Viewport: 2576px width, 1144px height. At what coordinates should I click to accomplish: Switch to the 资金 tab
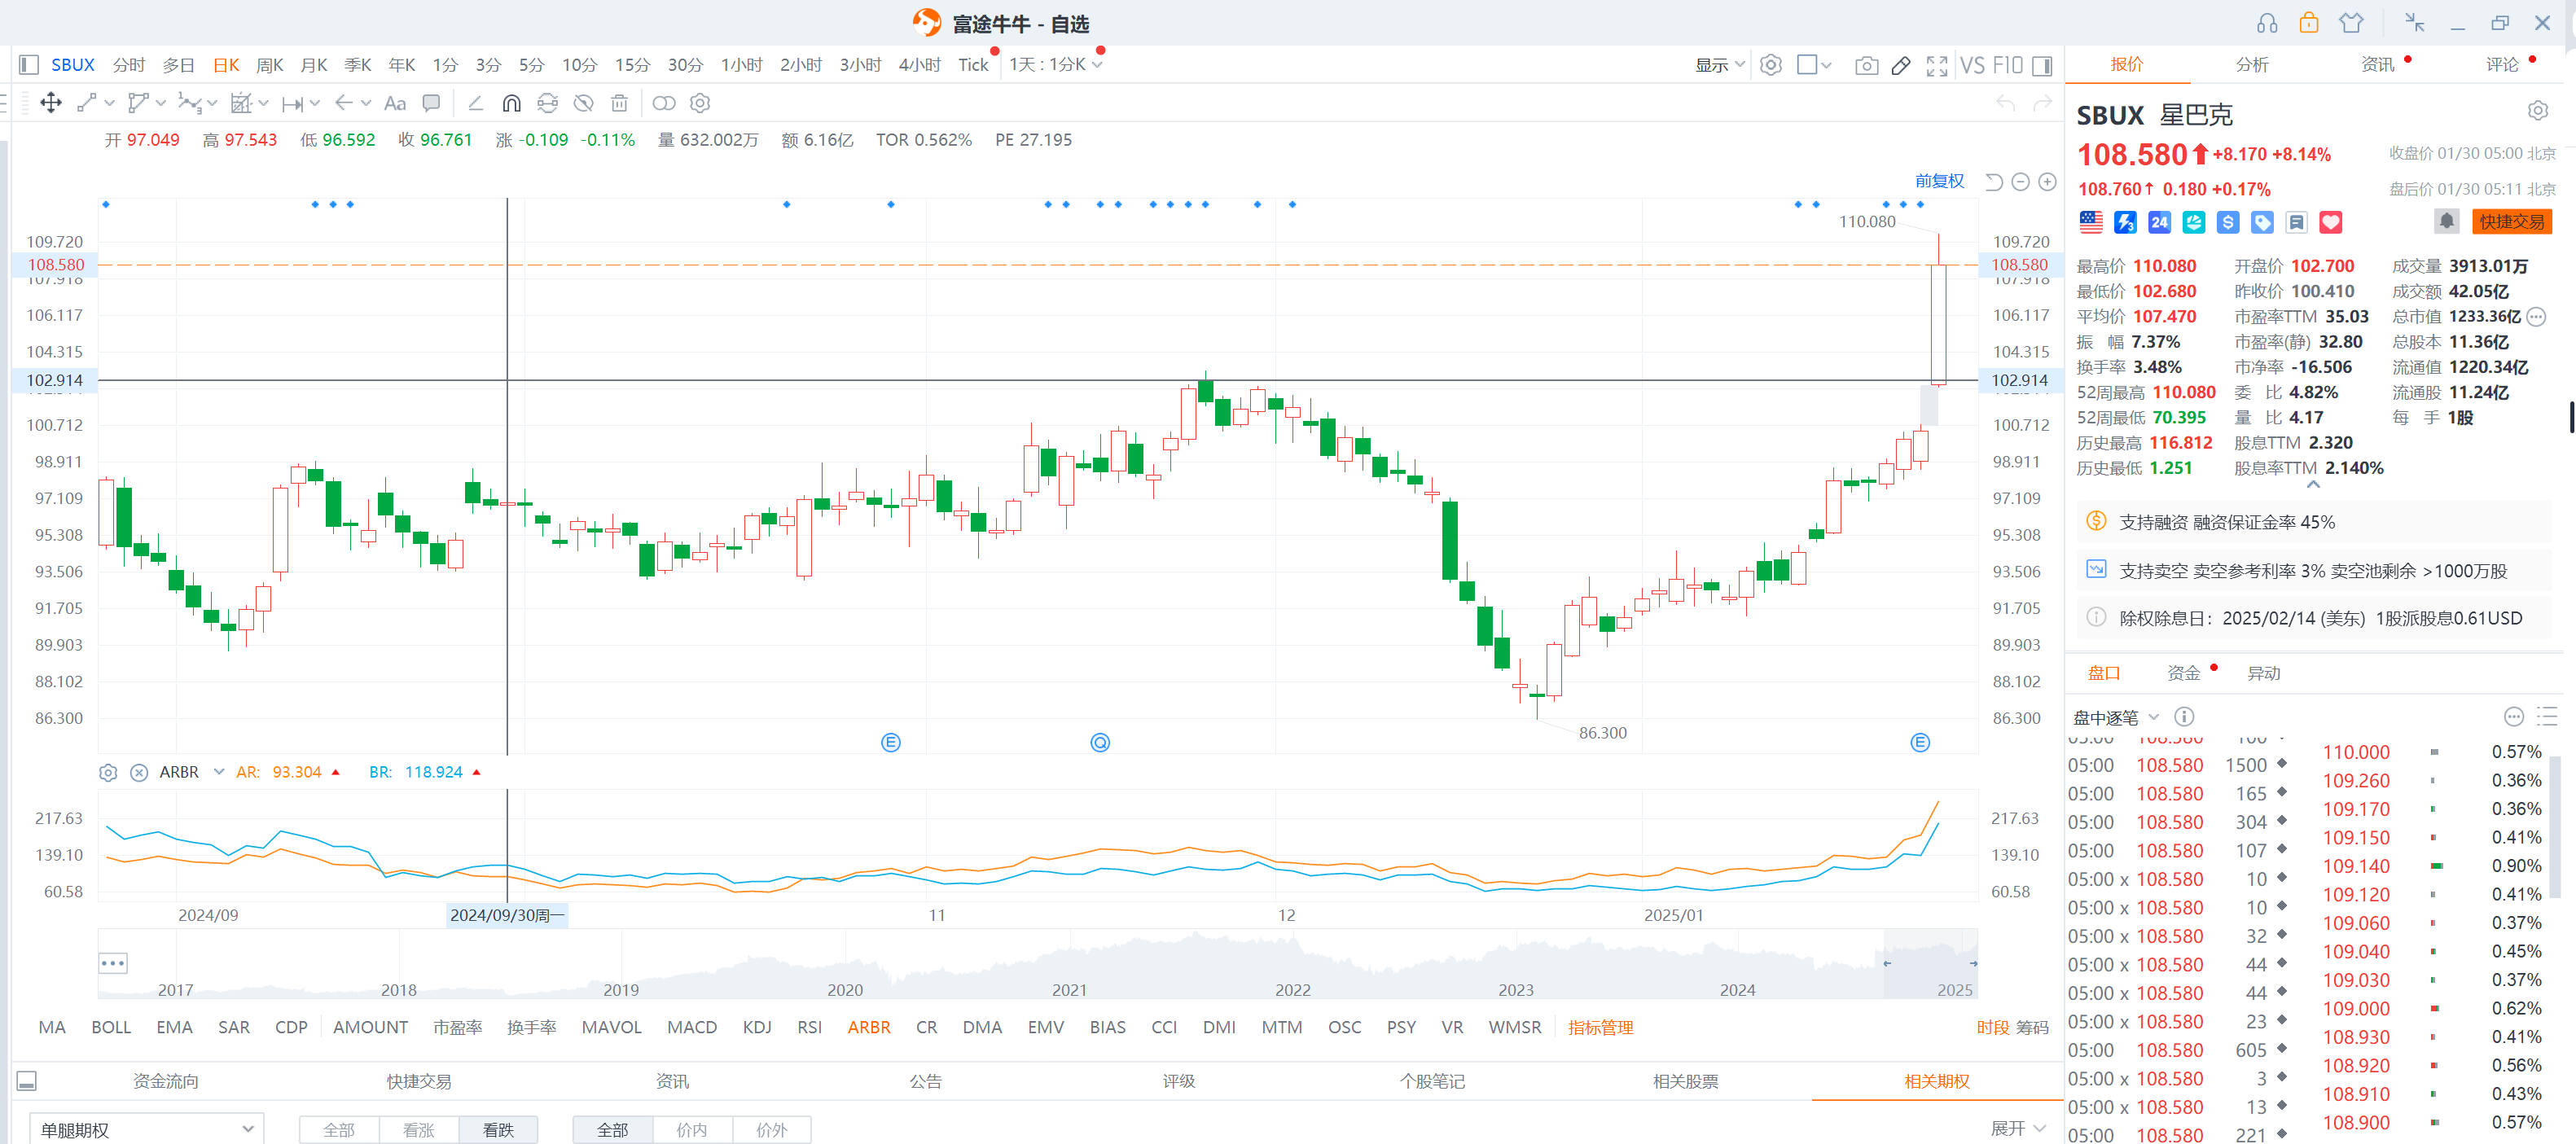(2183, 673)
